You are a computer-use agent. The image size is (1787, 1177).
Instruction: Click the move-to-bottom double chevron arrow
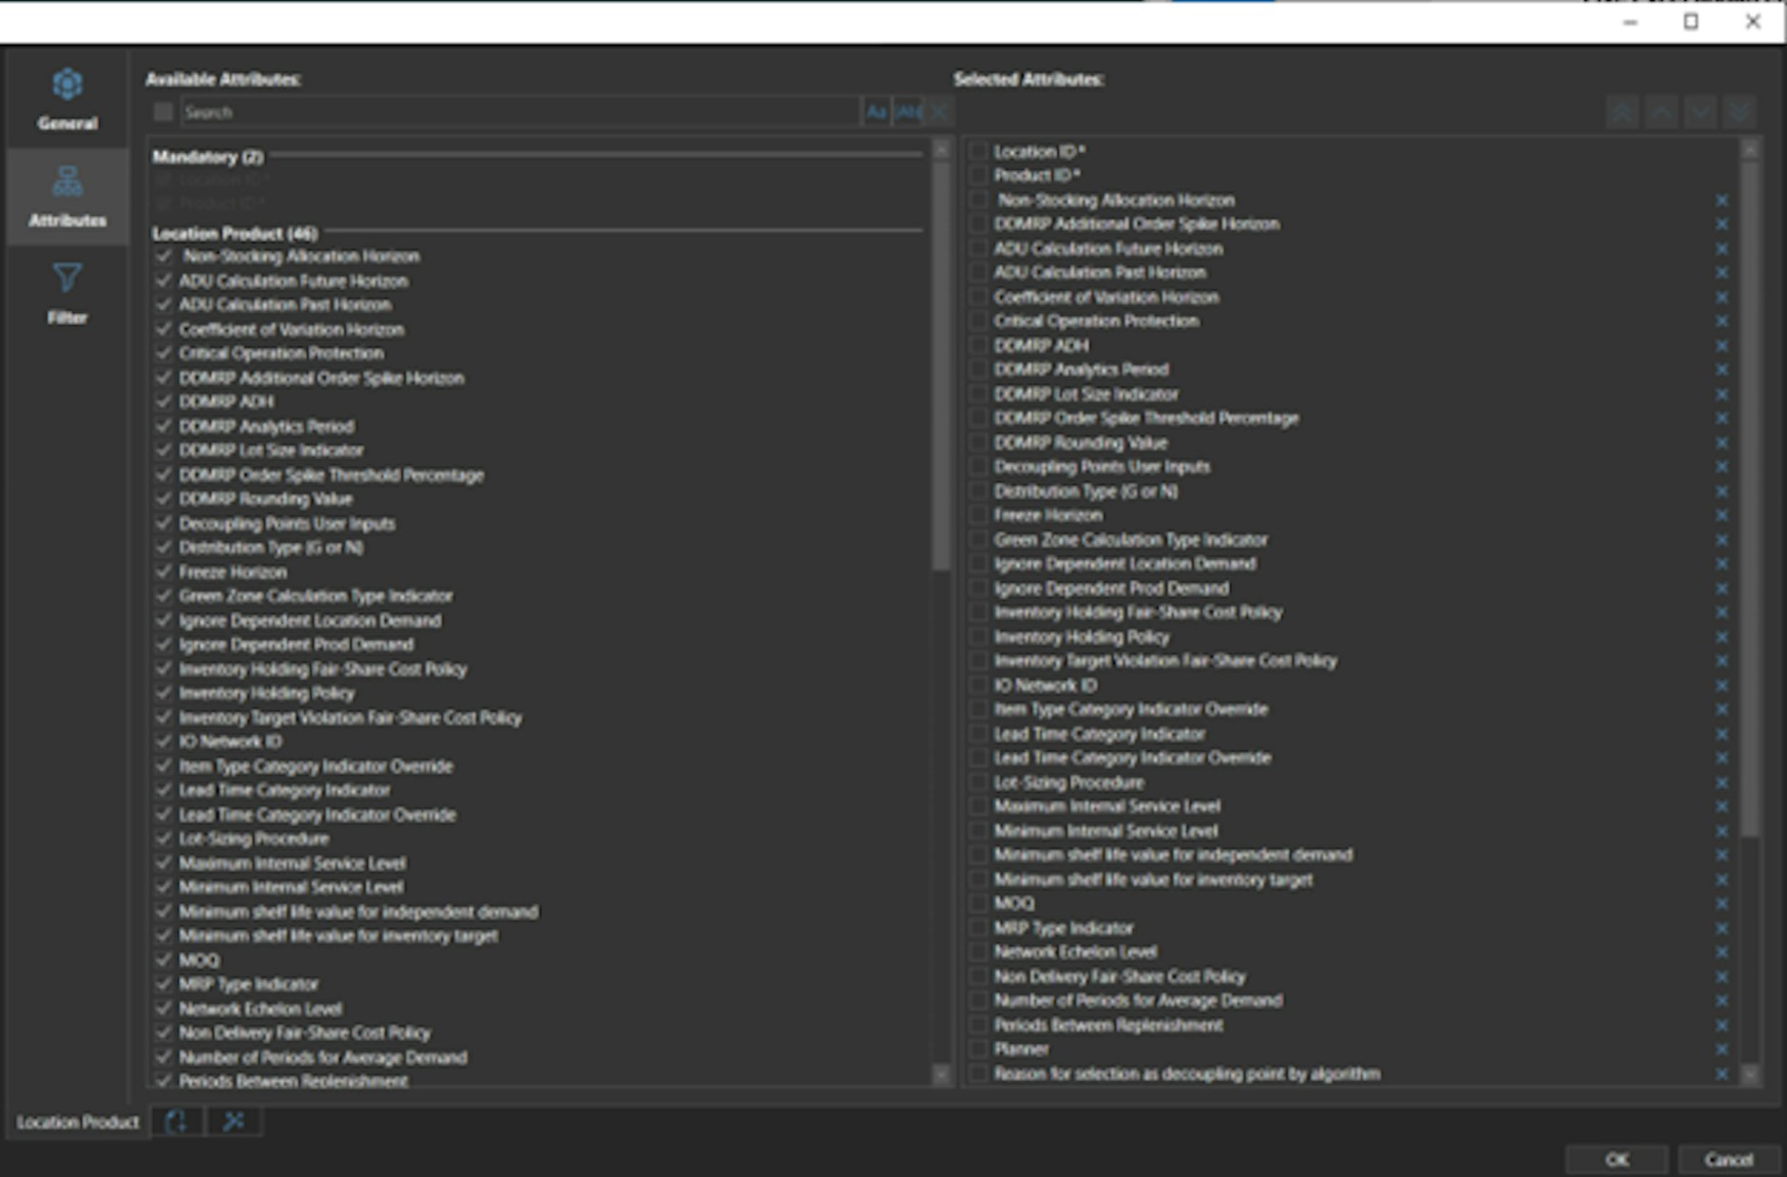tap(1739, 111)
